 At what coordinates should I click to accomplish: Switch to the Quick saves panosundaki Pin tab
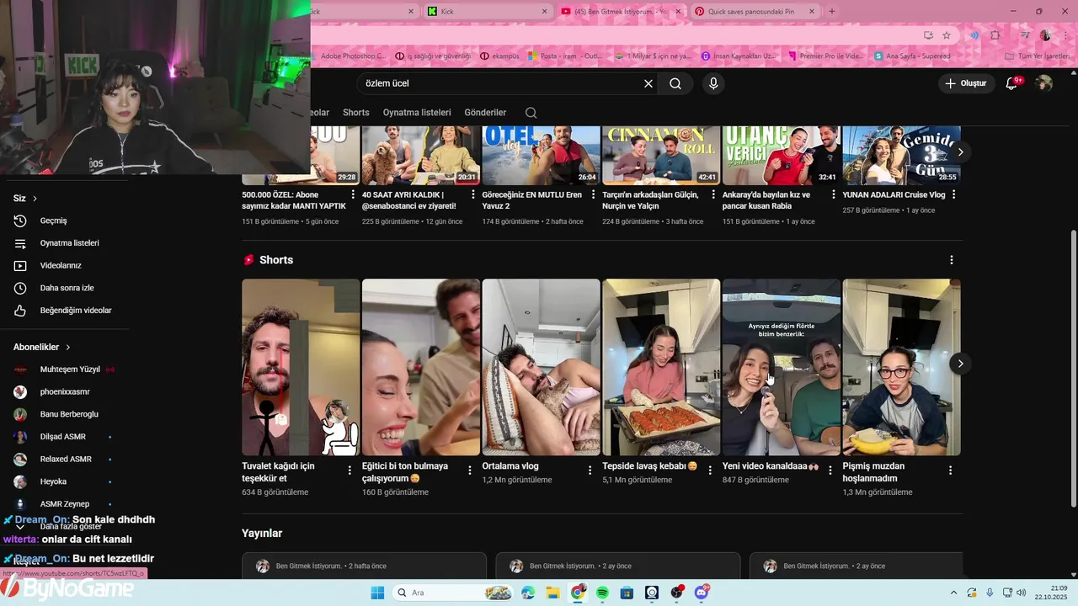tap(755, 11)
